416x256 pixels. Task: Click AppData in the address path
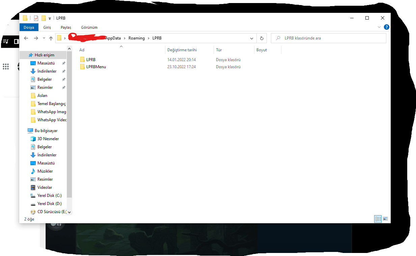tap(113, 38)
